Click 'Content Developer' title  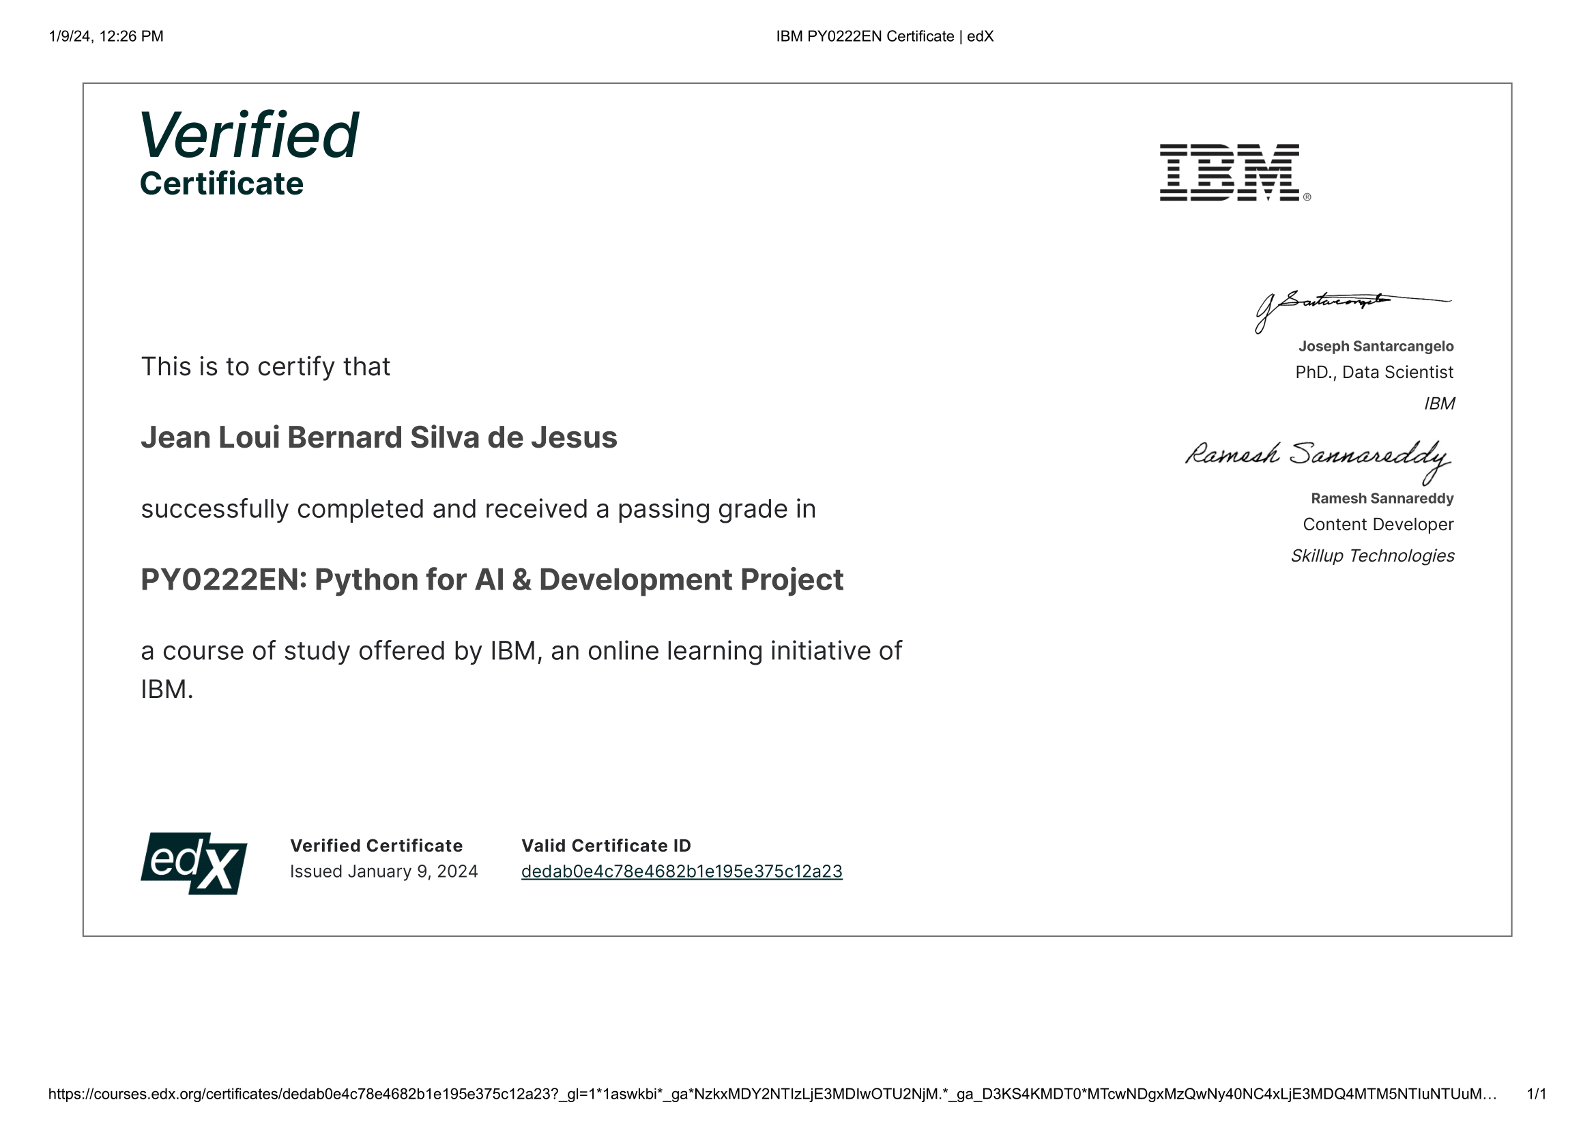click(x=1378, y=524)
